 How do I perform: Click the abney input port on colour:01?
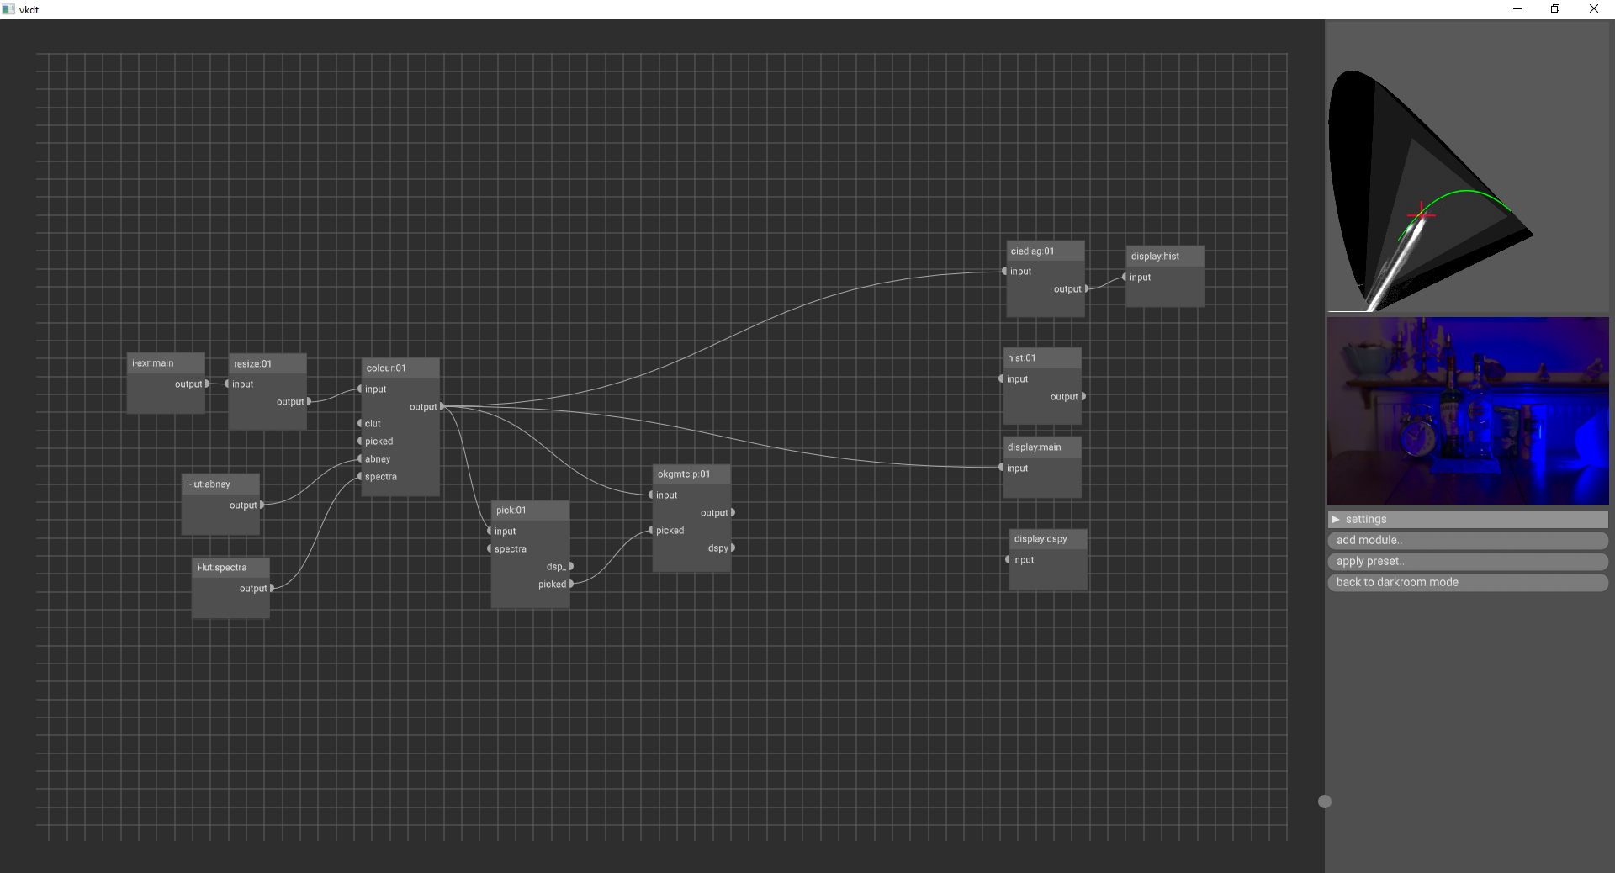[360, 458]
